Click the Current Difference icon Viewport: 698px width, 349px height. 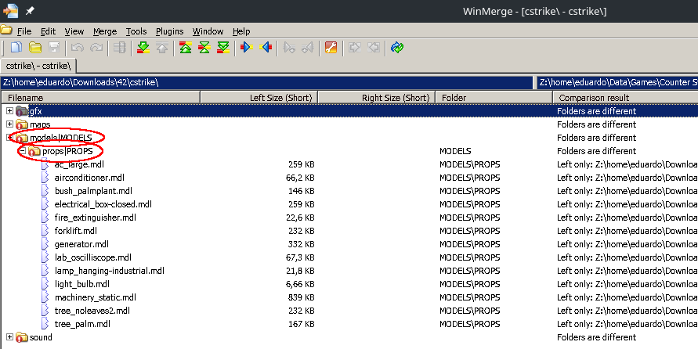click(204, 47)
